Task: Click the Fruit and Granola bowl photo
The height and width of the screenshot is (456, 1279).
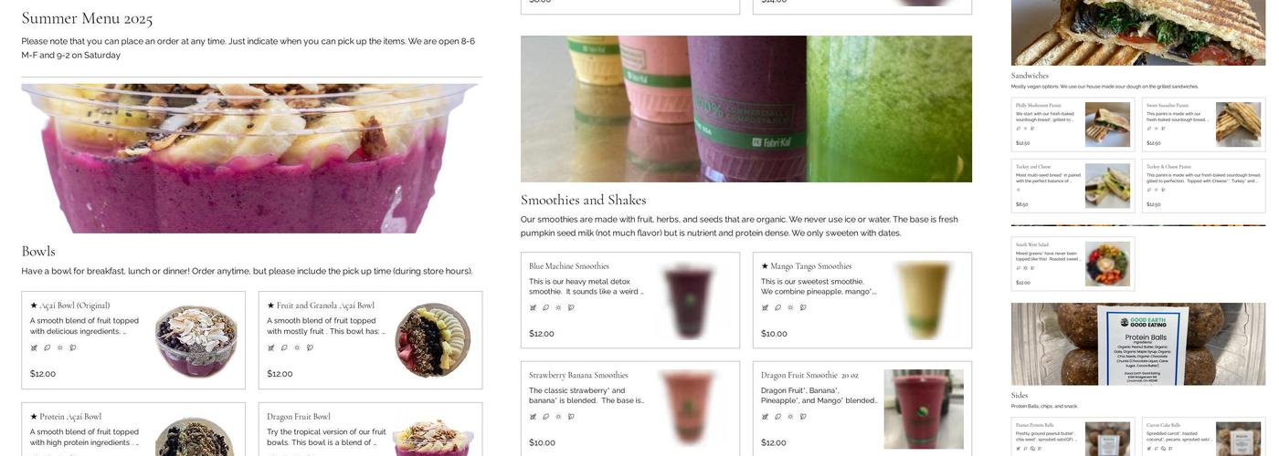Action: (433, 340)
